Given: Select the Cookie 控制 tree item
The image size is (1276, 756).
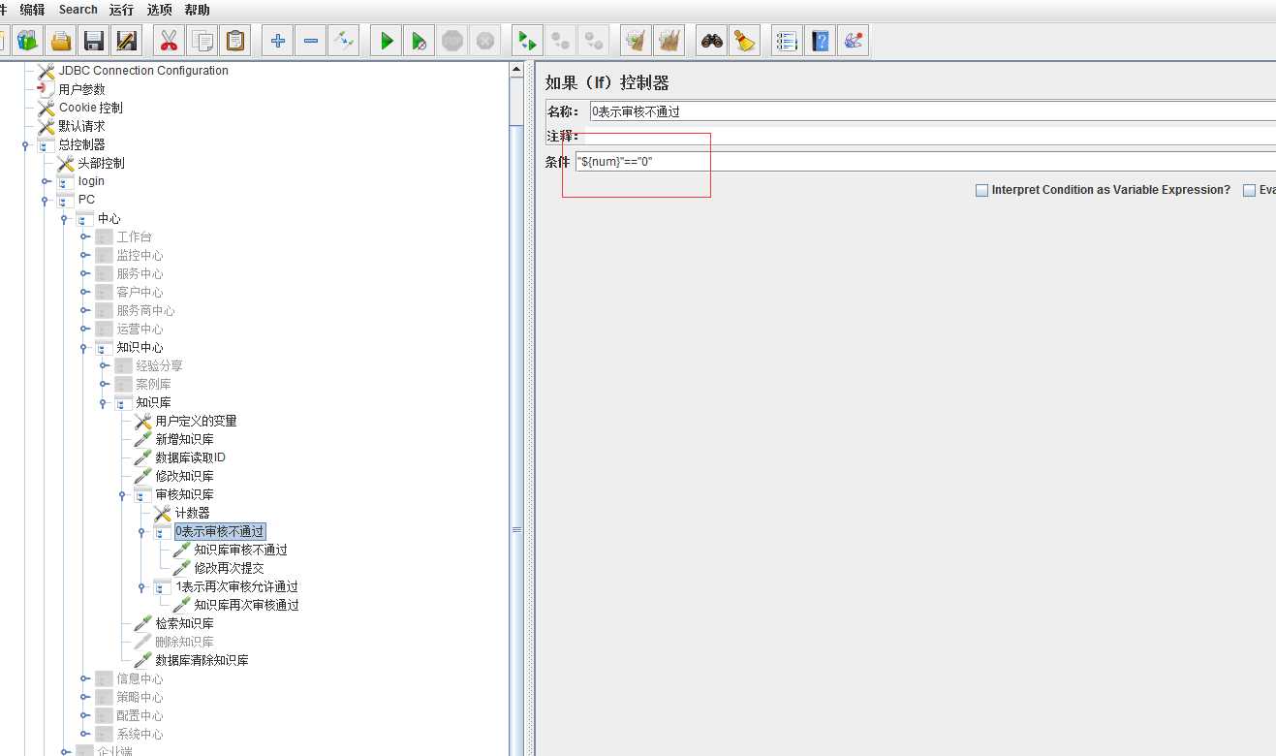Looking at the screenshot, I should pyautogui.click(x=90, y=108).
